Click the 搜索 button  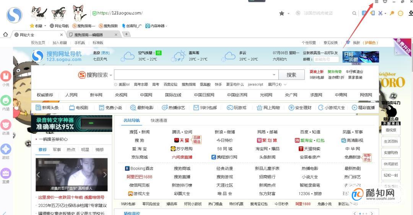coord(291,75)
